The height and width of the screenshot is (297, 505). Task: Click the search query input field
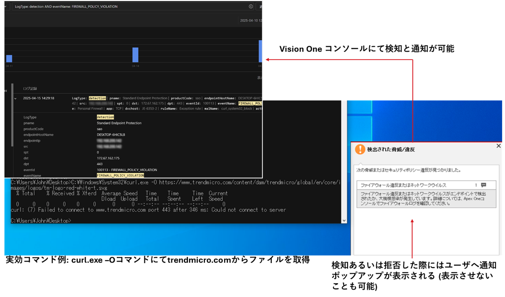pyautogui.click(x=130, y=7)
